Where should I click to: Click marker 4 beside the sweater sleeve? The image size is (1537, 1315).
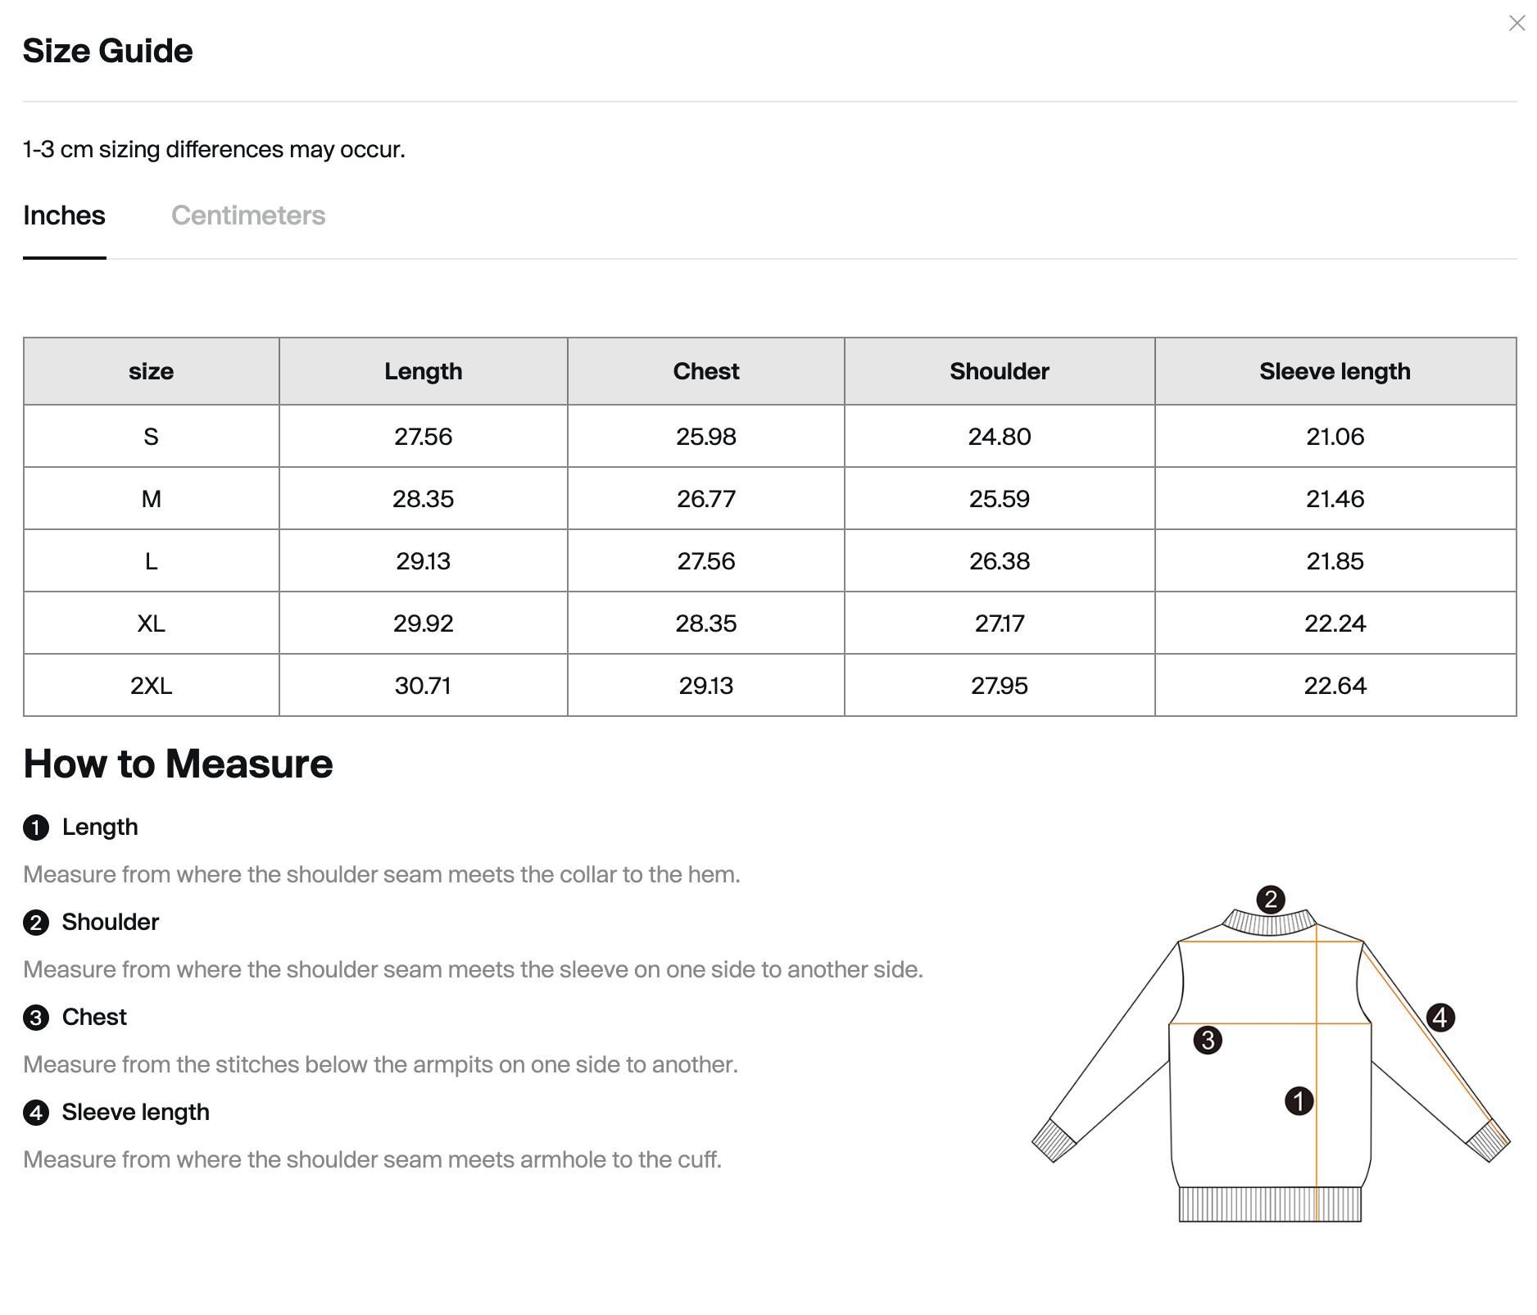[1440, 1018]
